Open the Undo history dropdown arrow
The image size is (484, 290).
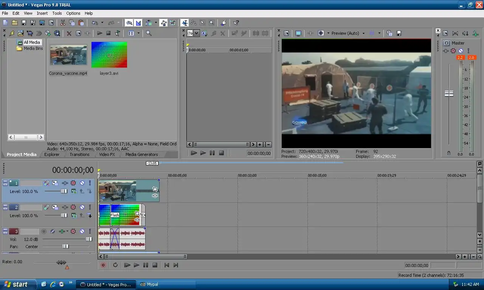pyautogui.click(x=102, y=23)
